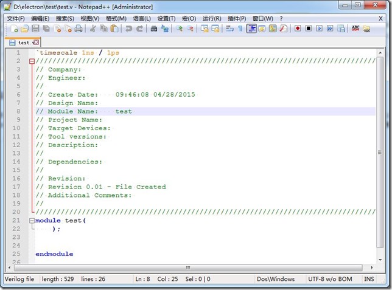The width and height of the screenshot is (392, 290).
Task: Click the Cut scissors icon
Action: (x=93, y=29)
